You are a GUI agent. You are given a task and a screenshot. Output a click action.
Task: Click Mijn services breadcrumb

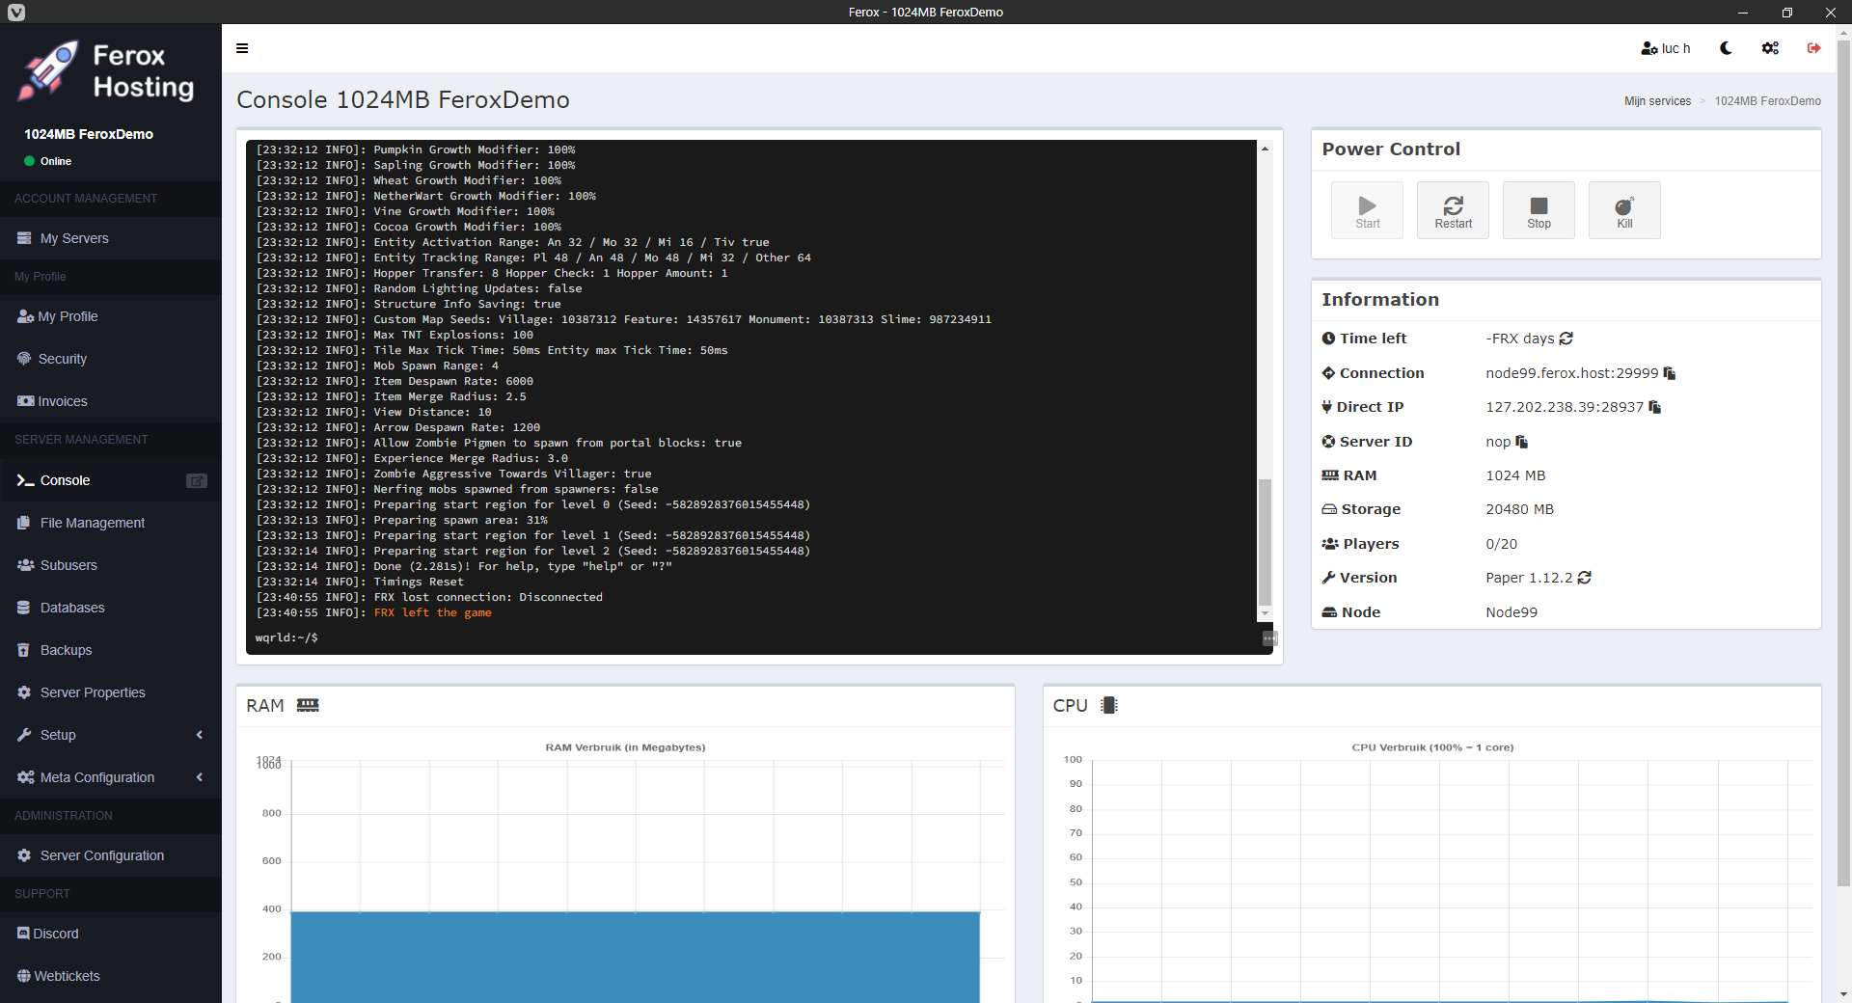coord(1657,101)
